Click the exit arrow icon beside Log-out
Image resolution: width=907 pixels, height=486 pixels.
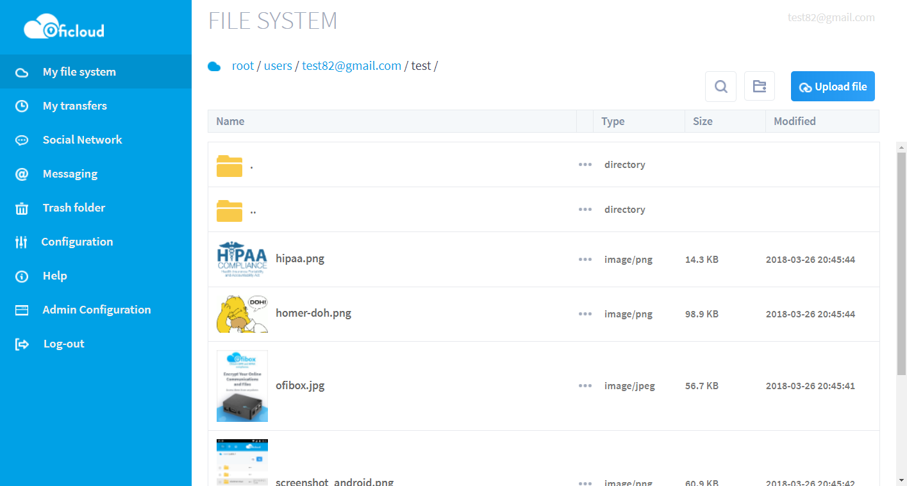[22, 344]
